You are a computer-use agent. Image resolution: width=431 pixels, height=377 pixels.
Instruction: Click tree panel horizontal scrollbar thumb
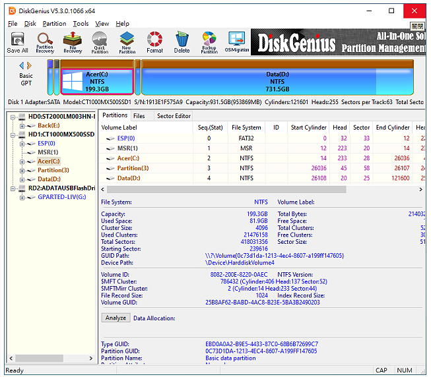click(x=39, y=358)
